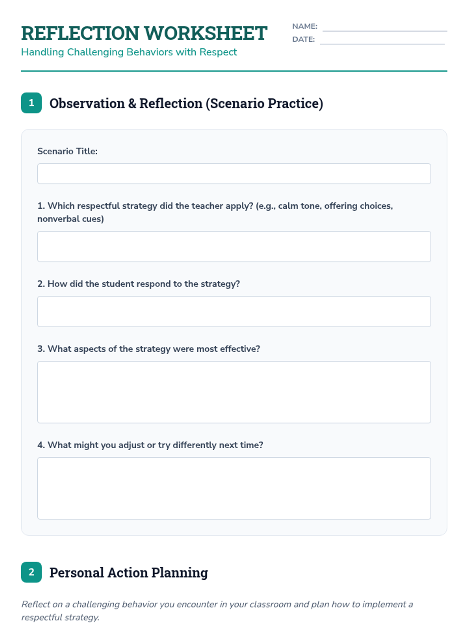Click the NAME: label text
Screen dimensions: 468x624
pos(305,27)
